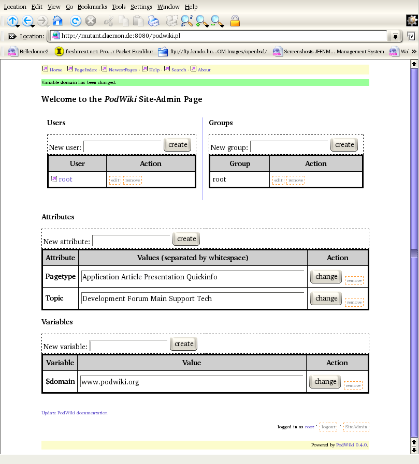Open Update PodWiki documentation link
Screen dimensions: 419x464
tap(75, 413)
